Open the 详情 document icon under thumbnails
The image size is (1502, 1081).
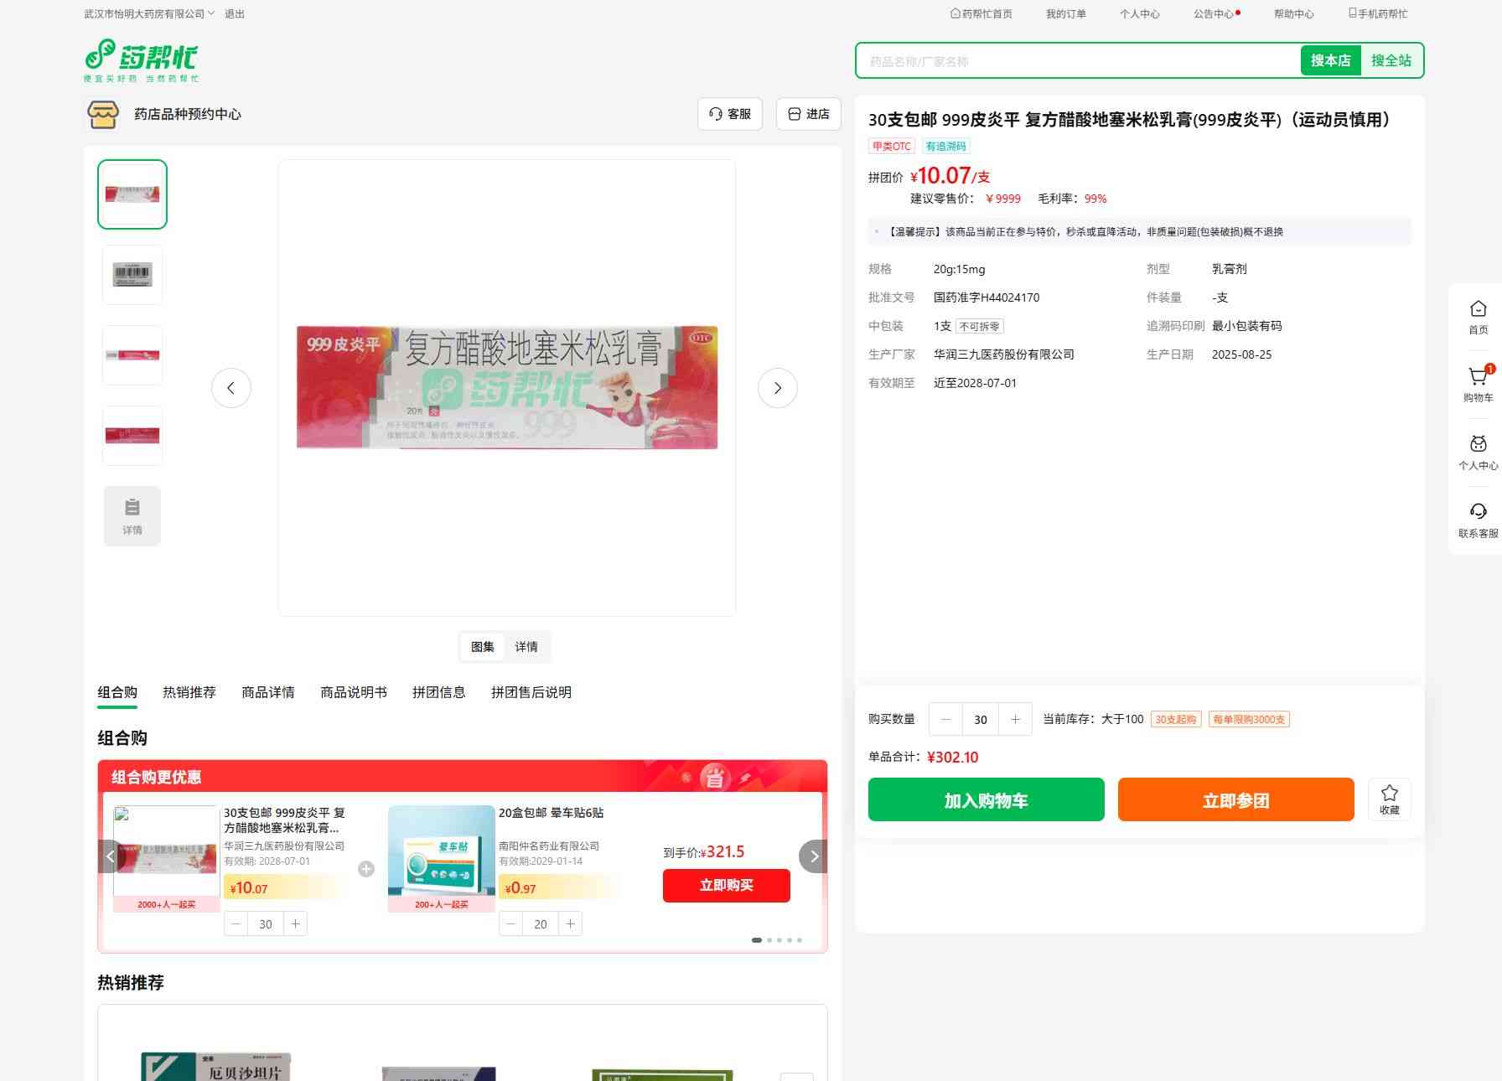132,516
